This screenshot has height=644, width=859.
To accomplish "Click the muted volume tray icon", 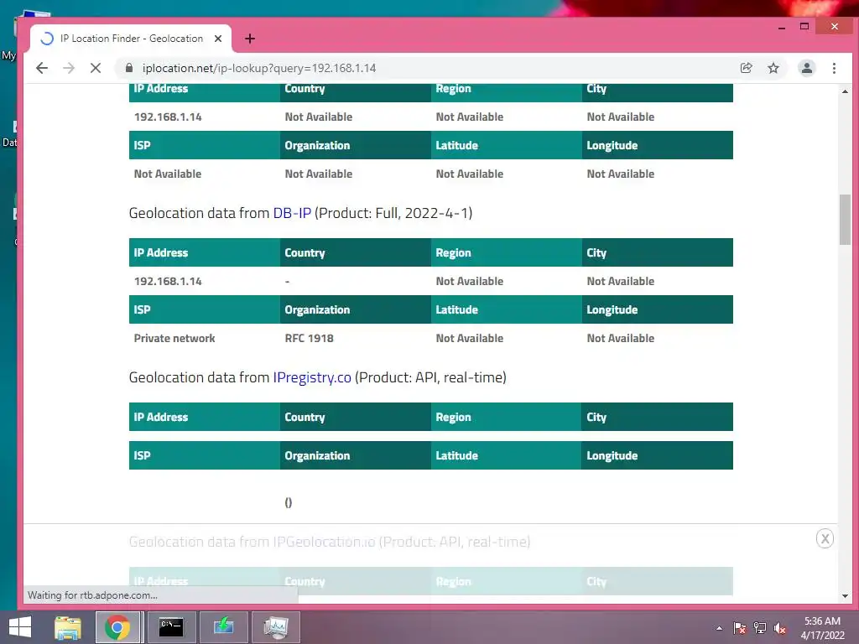I will click(x=779, y=628).
